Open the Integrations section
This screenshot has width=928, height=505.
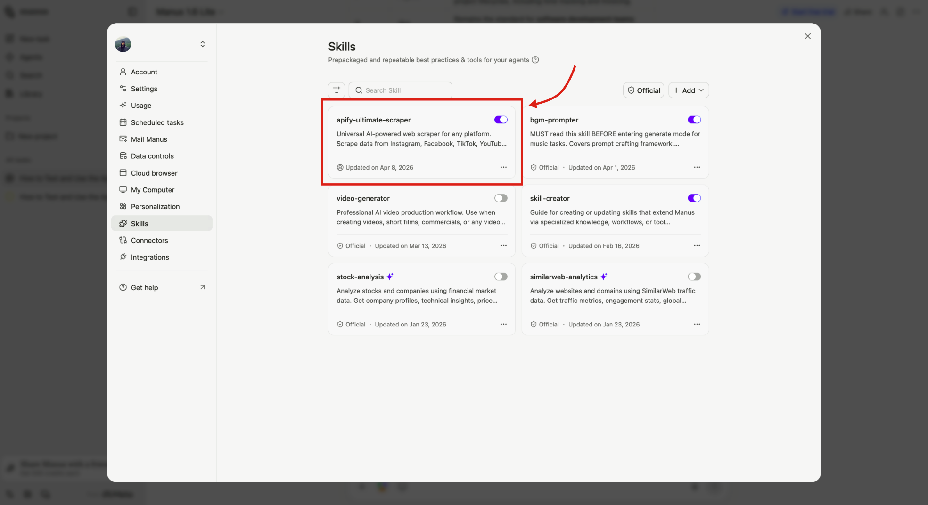(x=149, y=257)
